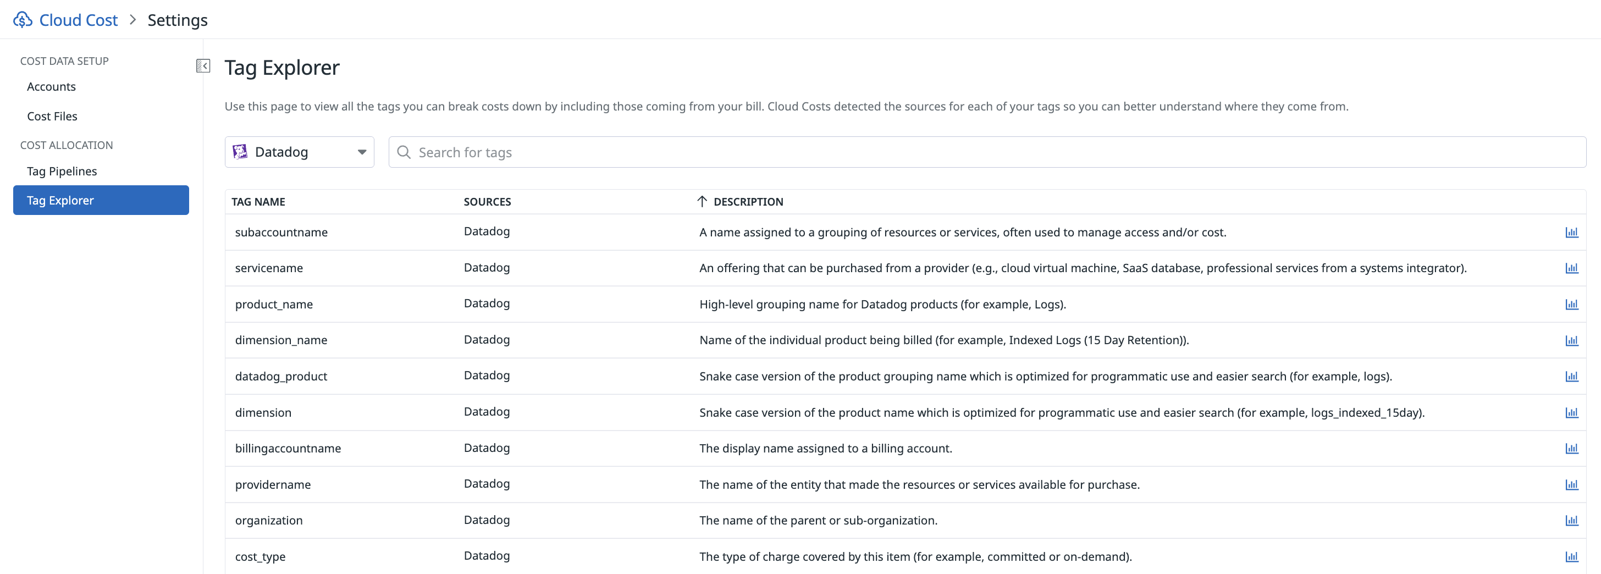Screen dimensions: 1601x574
Task: Collapse the settings sidebar panel
Action: [x=203, y=65]
